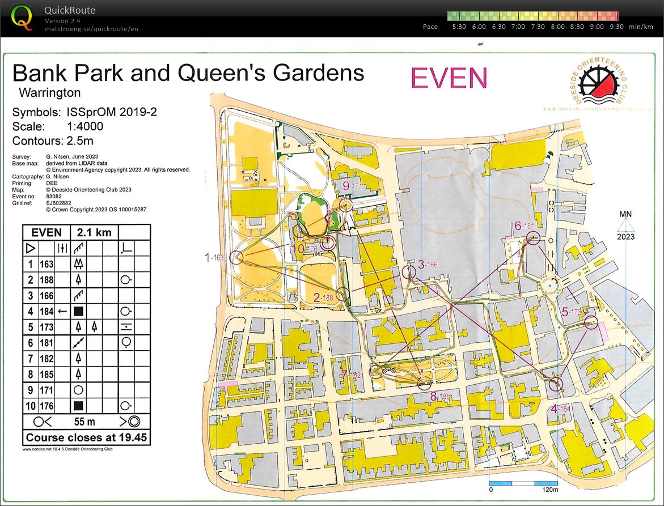Click the "5:30" pace label
Image resolution: width=664 pixels, height=506 pixels.
pyautogui.click(x=459, y=27)
